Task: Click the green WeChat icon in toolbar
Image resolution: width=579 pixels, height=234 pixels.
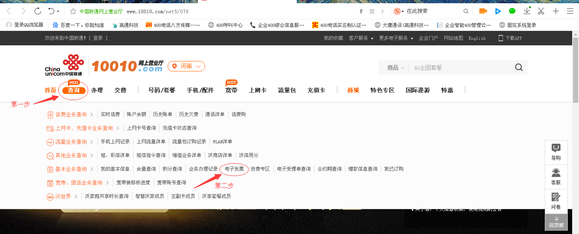Action: pos(512,11)
